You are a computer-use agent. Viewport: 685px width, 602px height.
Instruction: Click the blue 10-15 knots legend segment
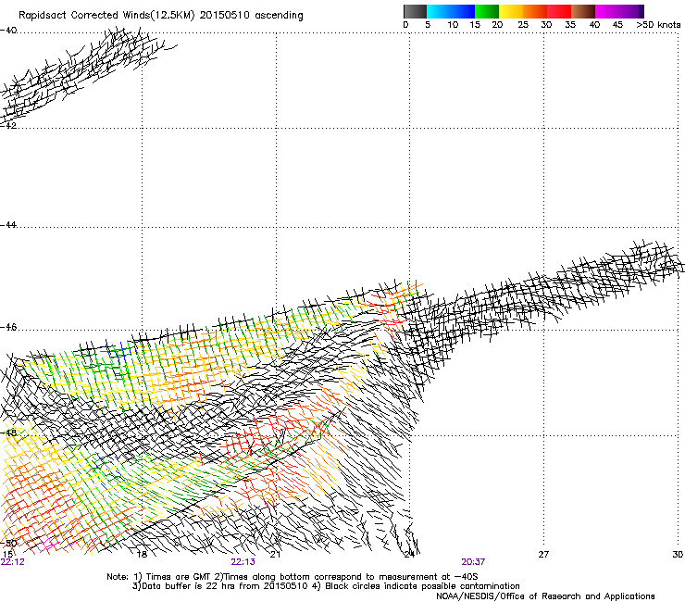click(463, 11)
